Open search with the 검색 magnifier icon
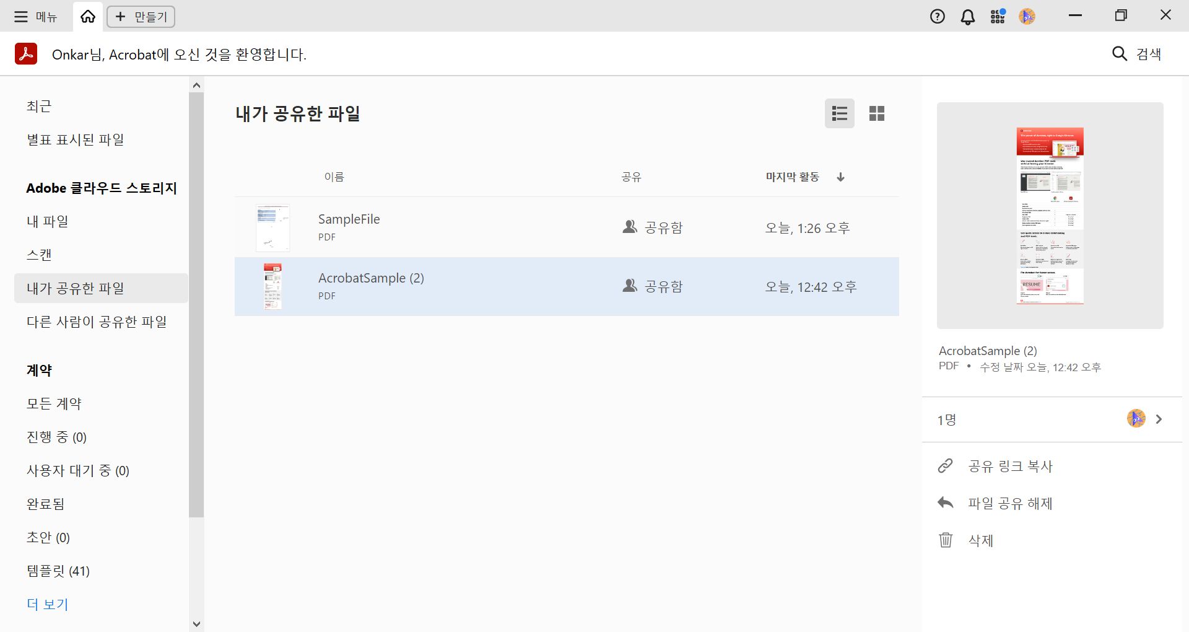Image resolution: width=1189 pixels, height=632 pixels. (1120, 54)
